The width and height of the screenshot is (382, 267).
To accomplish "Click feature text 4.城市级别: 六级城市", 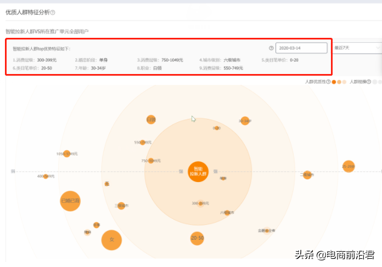I will 220,60.
